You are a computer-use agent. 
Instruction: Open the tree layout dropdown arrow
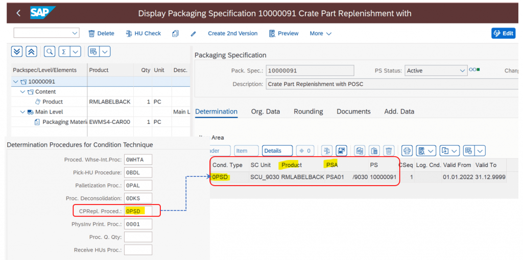[105, 51]
